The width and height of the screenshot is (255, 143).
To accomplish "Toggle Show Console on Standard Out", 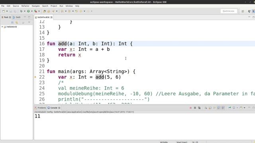I will 219,108.
